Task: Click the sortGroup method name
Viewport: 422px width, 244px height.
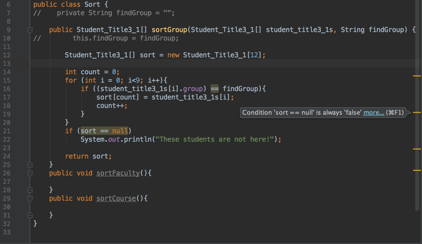Action: pos(169,30)
